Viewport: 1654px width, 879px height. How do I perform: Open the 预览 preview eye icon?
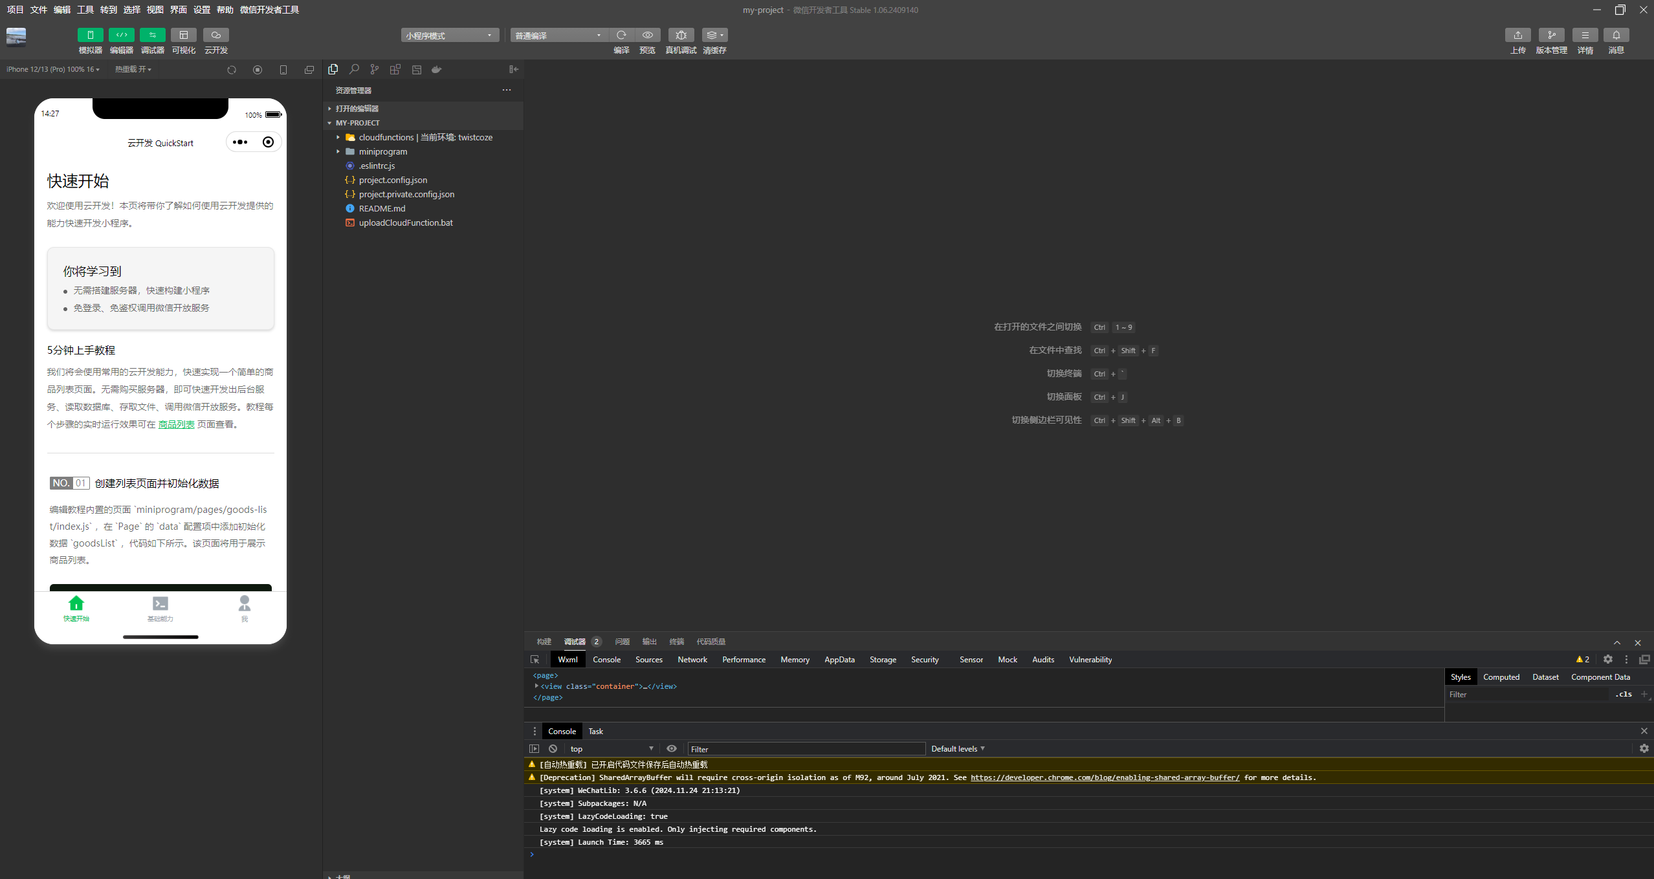(x=647, y=35)
